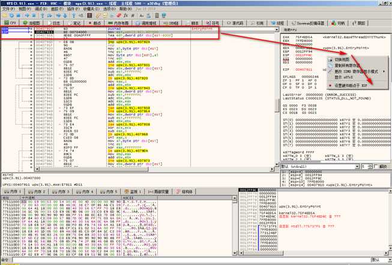Switch to the CPU tab

coord(10,23)
